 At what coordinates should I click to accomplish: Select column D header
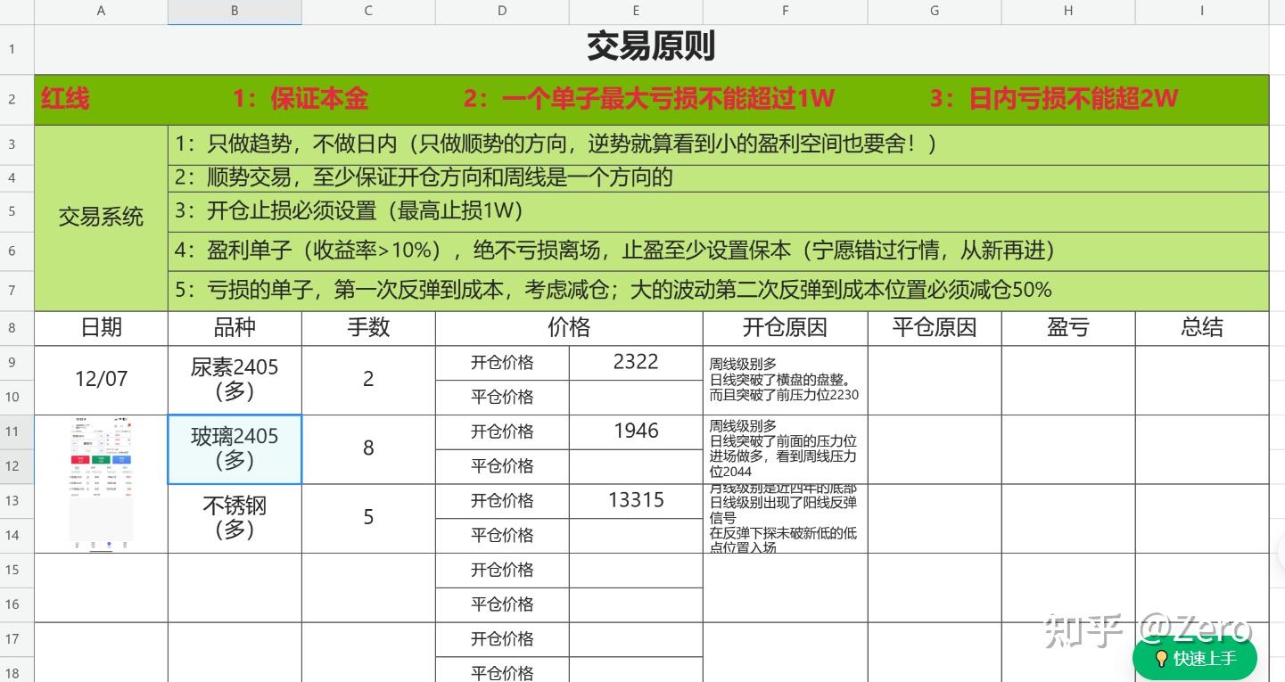(x=502, y=12)
